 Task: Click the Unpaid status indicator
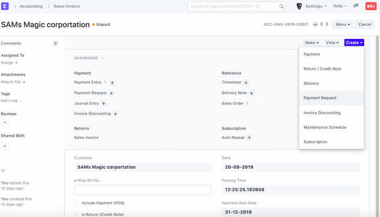point(101,24)
